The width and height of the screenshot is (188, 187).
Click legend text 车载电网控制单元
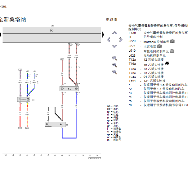[x=156, y=51]
